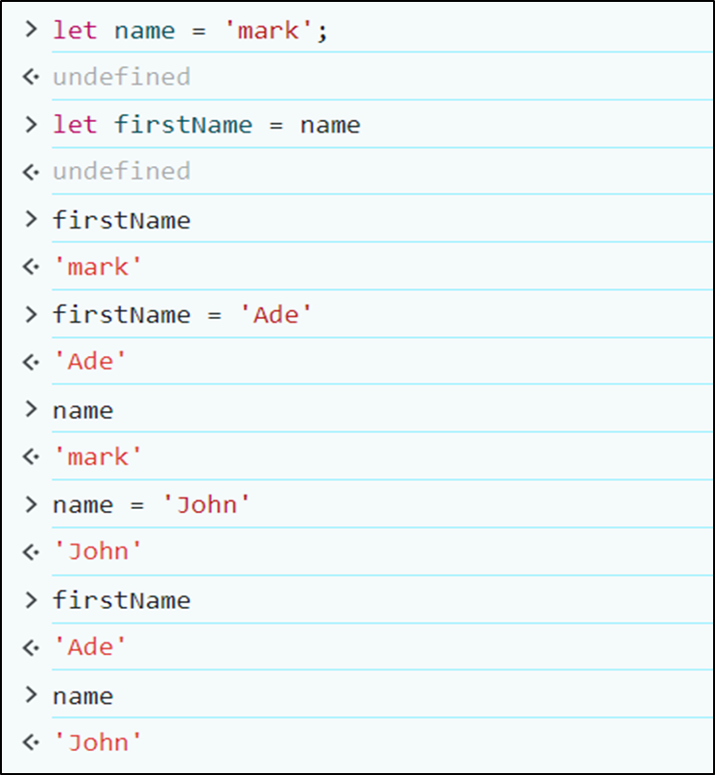Select the let keyword in "let firstName = name"
This screenshot has height=775, width=715.
click(75, 125)
